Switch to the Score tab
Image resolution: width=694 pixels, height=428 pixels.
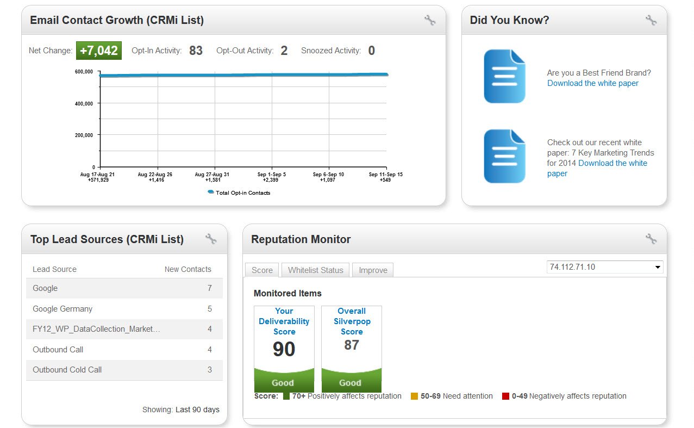(x=262, y=270)
